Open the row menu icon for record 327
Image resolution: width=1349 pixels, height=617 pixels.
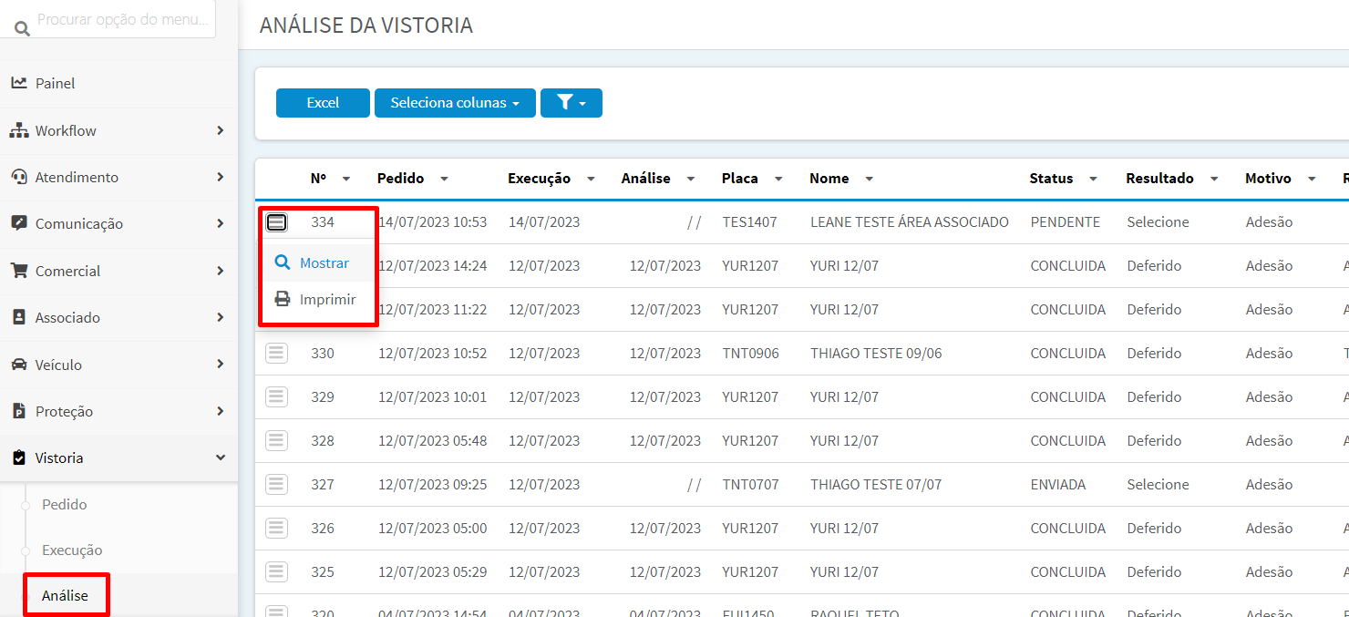point(276,484)
